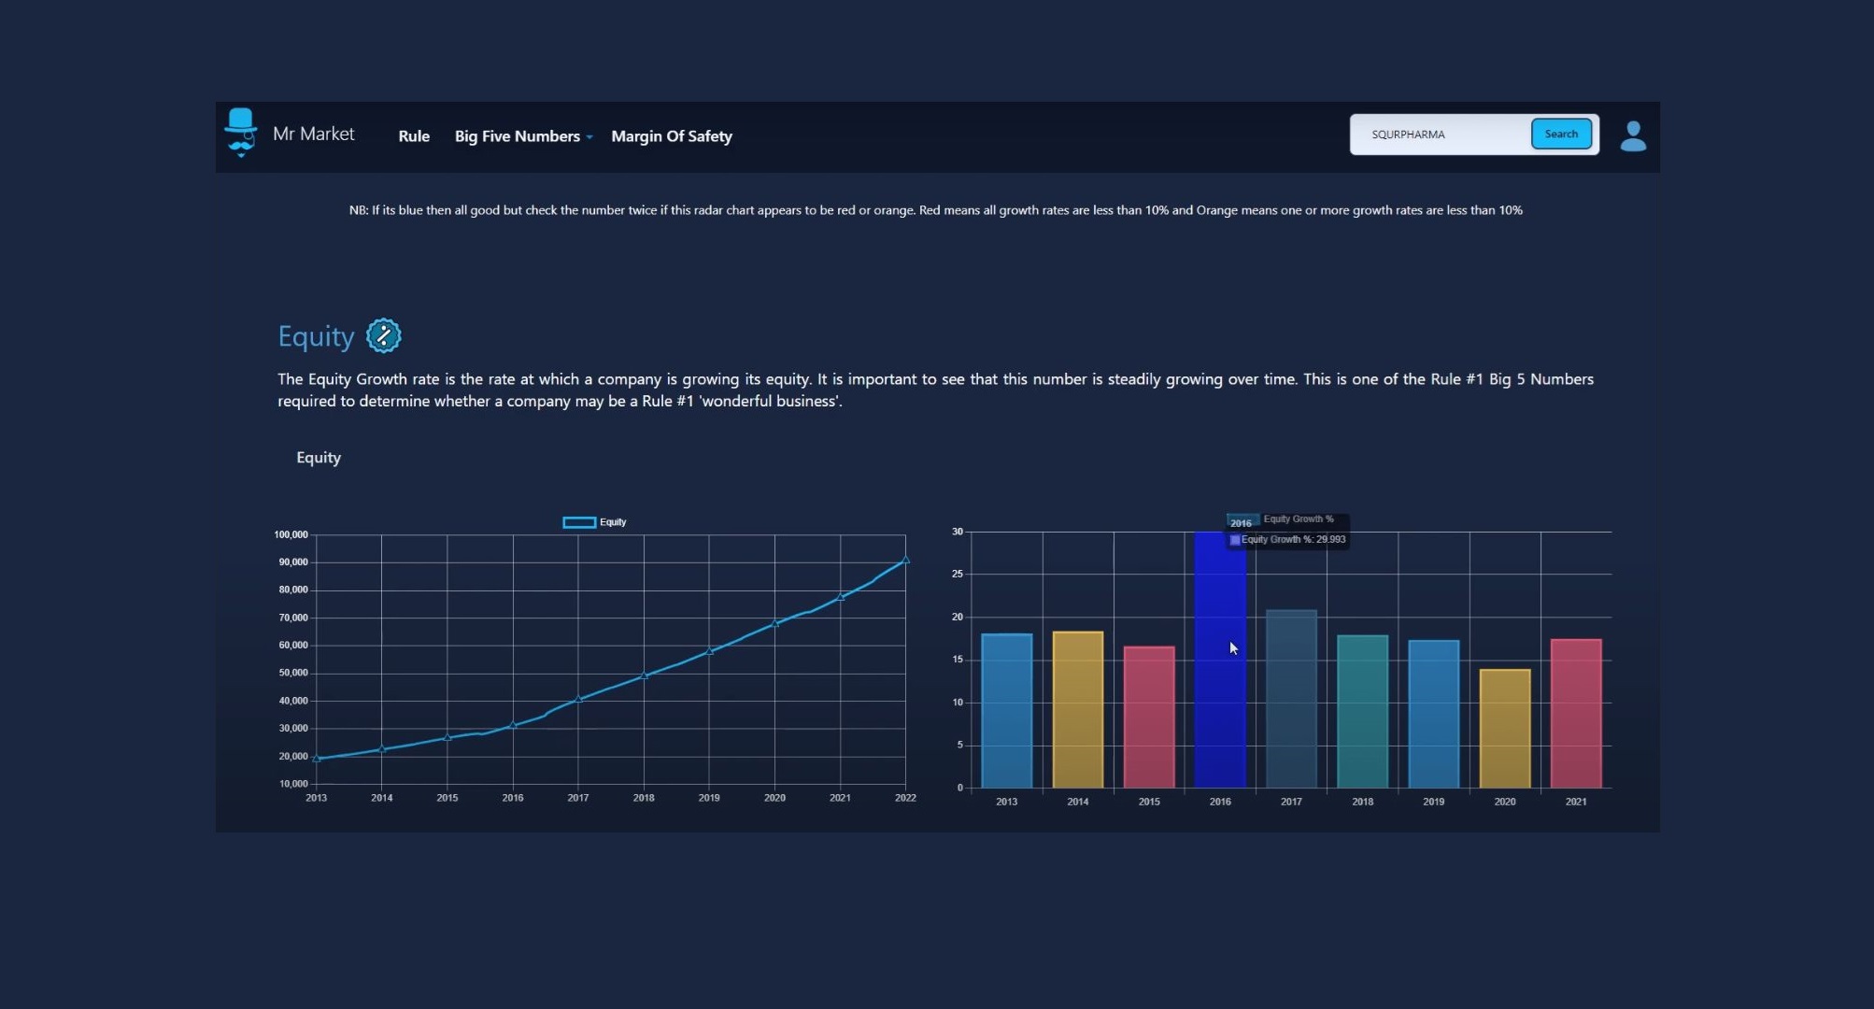
Task: Click the 2013 Equity Growth bar
Action: pyautogui.click(x=1006, y=712)
